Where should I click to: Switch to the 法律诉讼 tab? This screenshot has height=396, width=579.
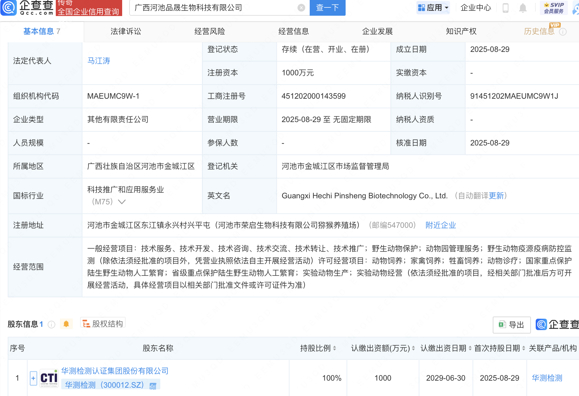click(126, 31)
